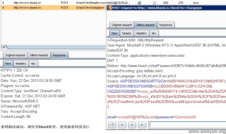Click 'Content-Type: application/x-www-form-urlencoded' line

click(x=146, y=55)
